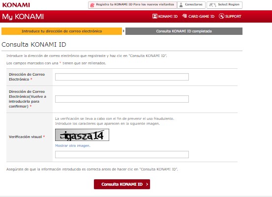
Task: Click the captcha image
Action: click(x=82, y=135)
